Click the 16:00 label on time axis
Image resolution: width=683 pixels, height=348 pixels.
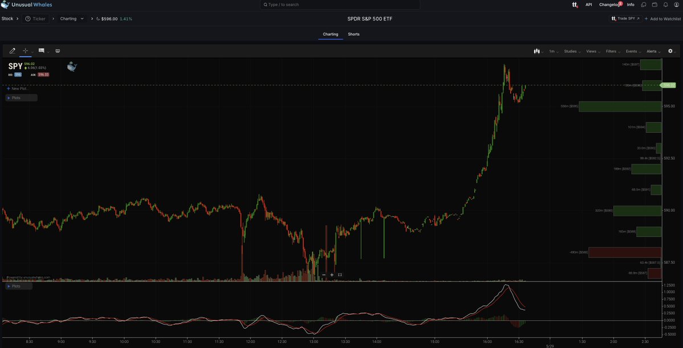487,342
